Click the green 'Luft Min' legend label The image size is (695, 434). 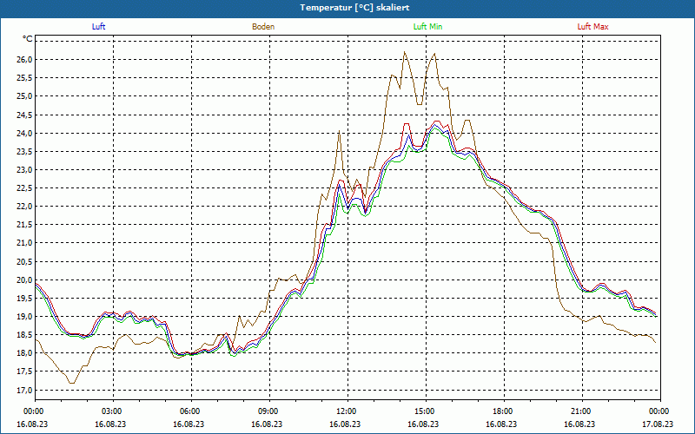tap(427, 27)
